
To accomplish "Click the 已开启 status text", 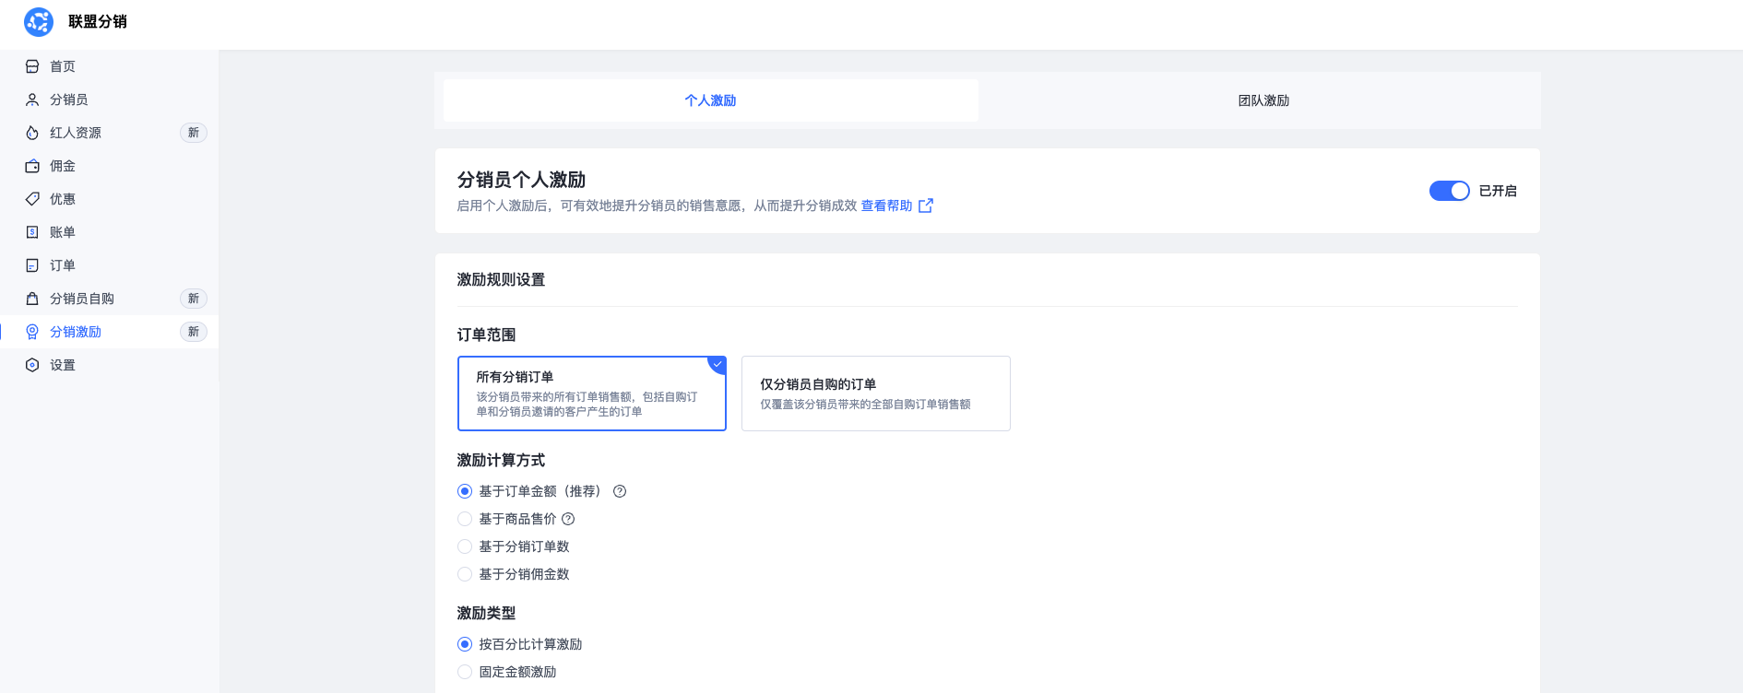I will click(1498, 191).
